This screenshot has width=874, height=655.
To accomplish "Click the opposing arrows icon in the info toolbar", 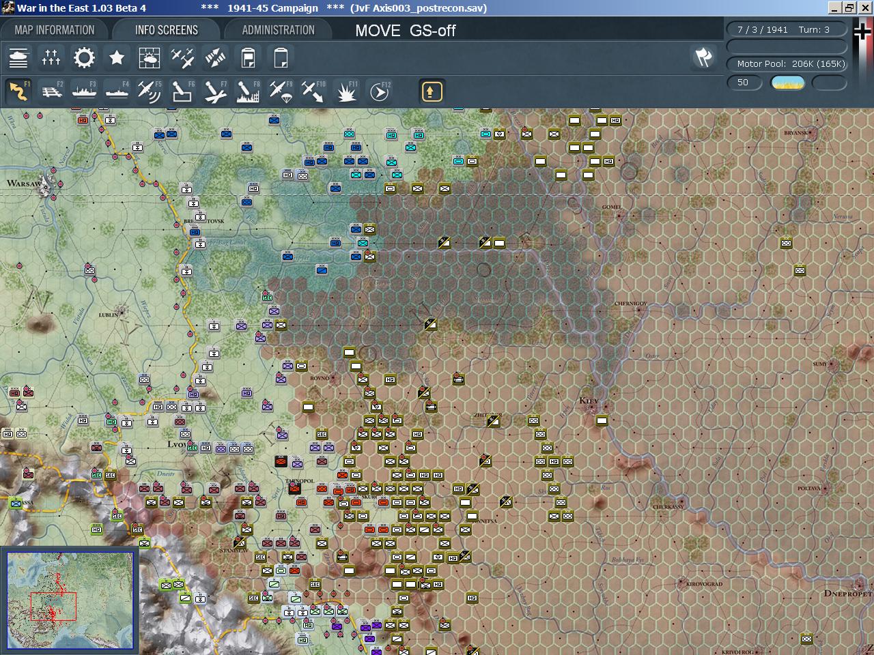I will pos(215,58).
